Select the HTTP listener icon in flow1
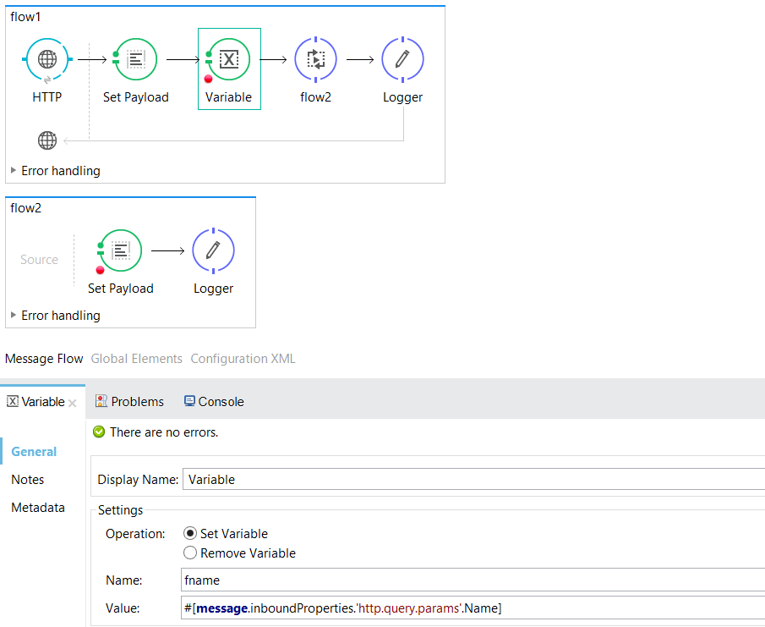Screen dimensions: 765x627 [47, 59]
